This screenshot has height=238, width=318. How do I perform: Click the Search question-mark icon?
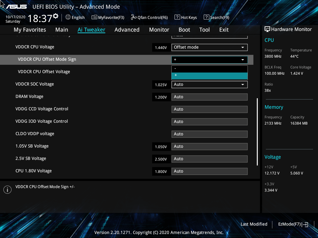[x=206, y=17]
